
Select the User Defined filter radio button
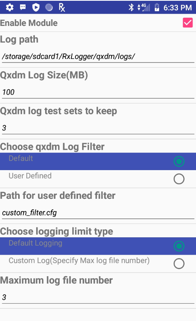point(179,179)
